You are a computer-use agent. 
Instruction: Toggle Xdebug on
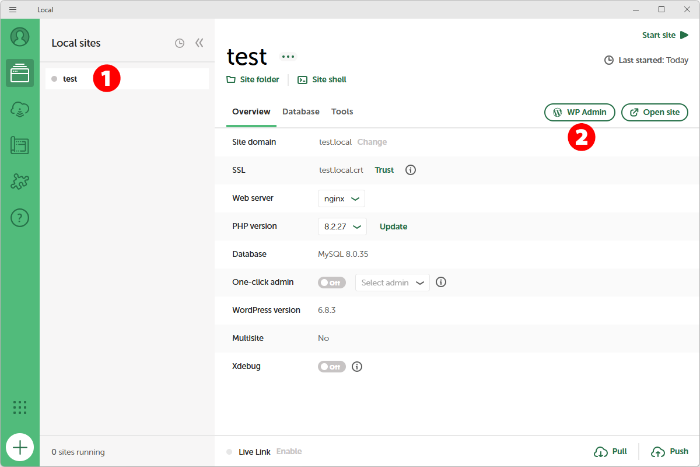coord(331,366)
